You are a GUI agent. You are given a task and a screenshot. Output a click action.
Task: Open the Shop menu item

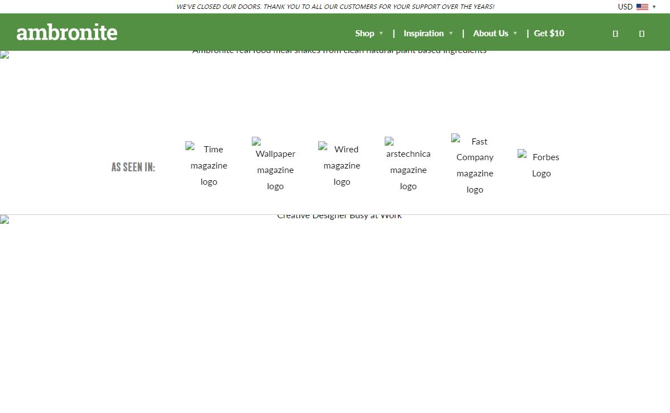tap(365, 33)
